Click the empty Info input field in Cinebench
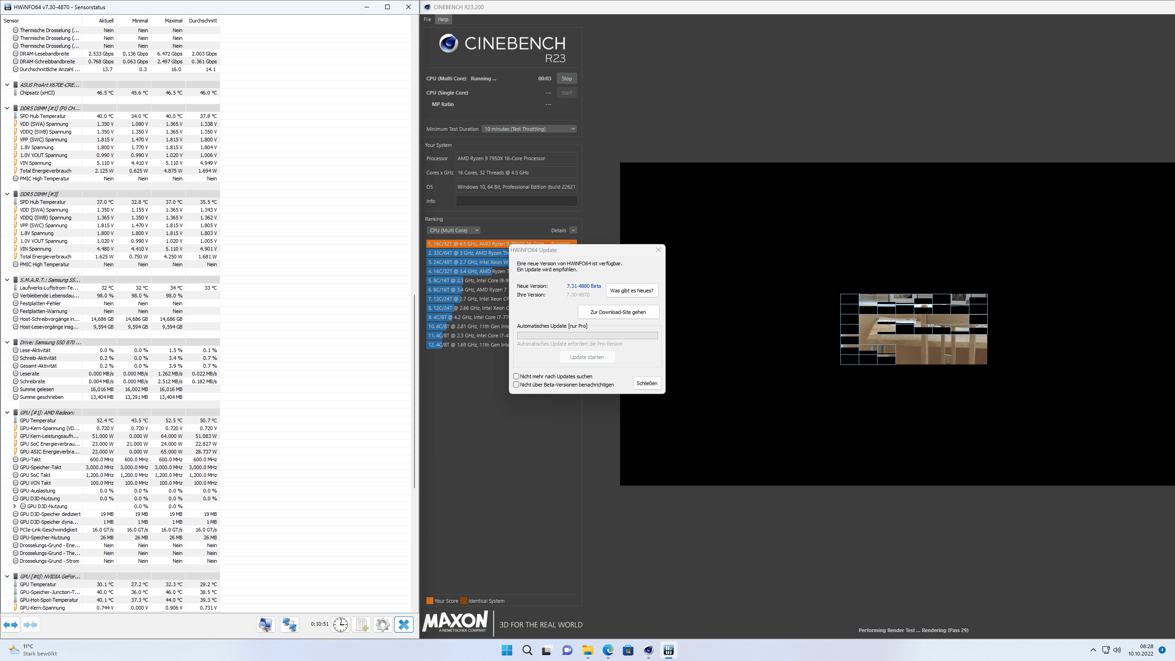The width and height of the screenshot is (1175, 661). [x=516, y=201]
